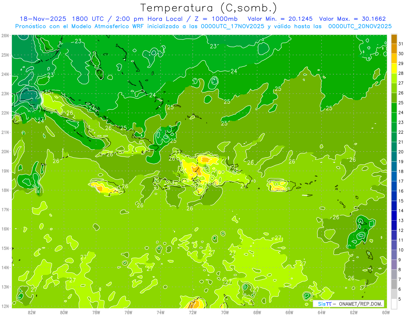
Task: Click the '70W' longitude label
Action: 225,312
